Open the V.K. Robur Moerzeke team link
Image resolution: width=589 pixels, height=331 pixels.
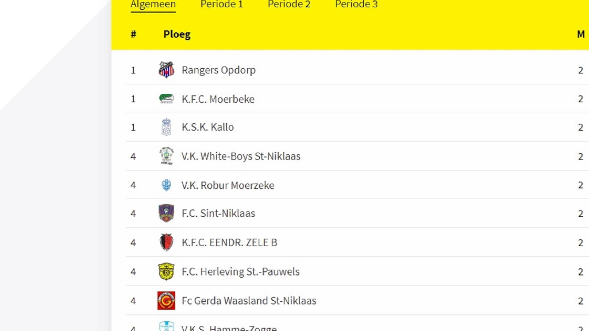228,185
